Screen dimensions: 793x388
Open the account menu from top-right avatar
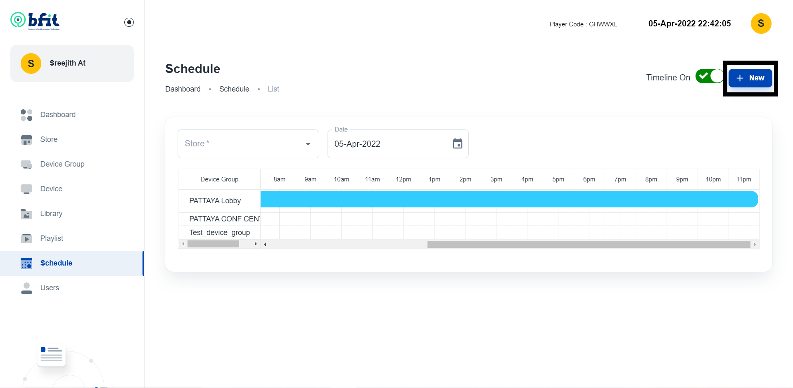[761, 24]
